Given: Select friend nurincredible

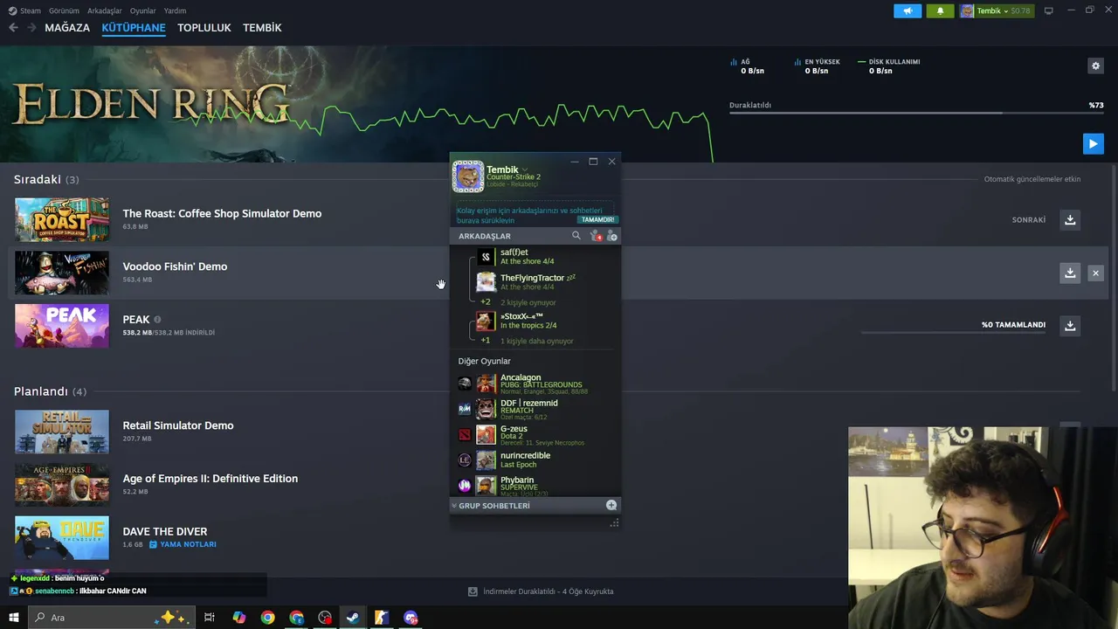Looking at the screenshot, I should [x=535, y=460].
